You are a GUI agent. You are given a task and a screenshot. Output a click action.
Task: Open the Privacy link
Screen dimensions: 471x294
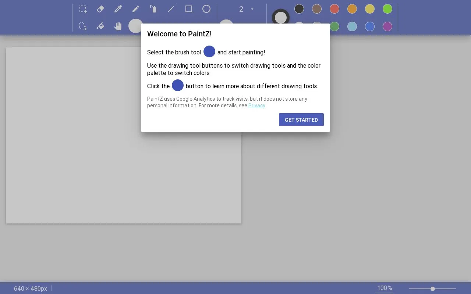click(x=256, y=105)
